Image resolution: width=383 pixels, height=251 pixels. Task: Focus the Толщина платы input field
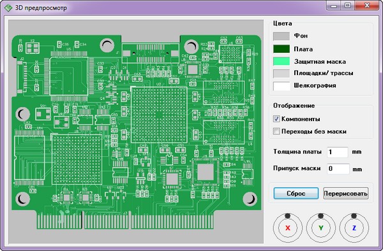pyautogui.click(x=338, y=152)
